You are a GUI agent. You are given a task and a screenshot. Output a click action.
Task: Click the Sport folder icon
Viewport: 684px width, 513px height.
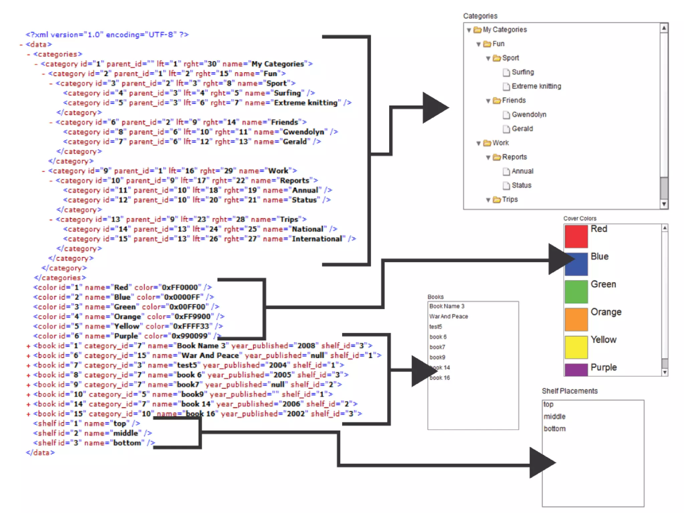[497, 58]
